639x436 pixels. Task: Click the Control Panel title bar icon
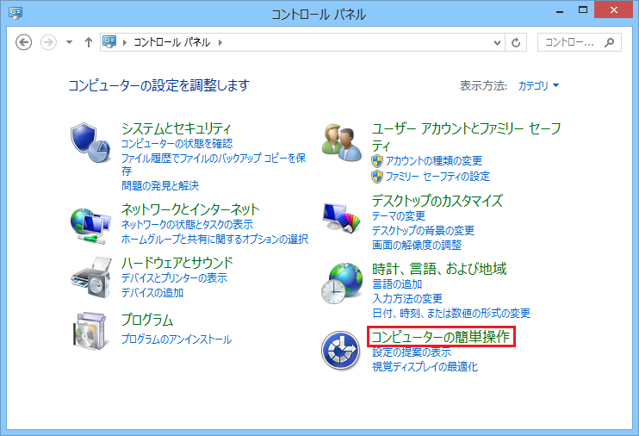[16, 13]
